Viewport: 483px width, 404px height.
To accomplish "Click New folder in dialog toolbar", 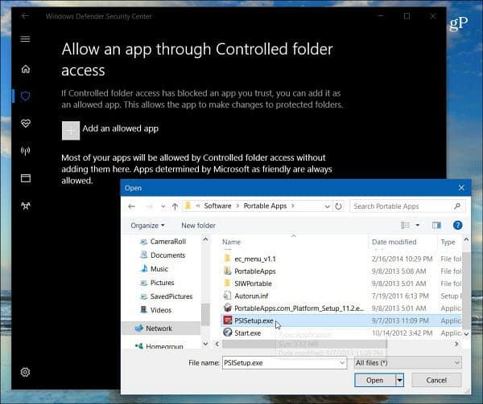I will point(198,226).
